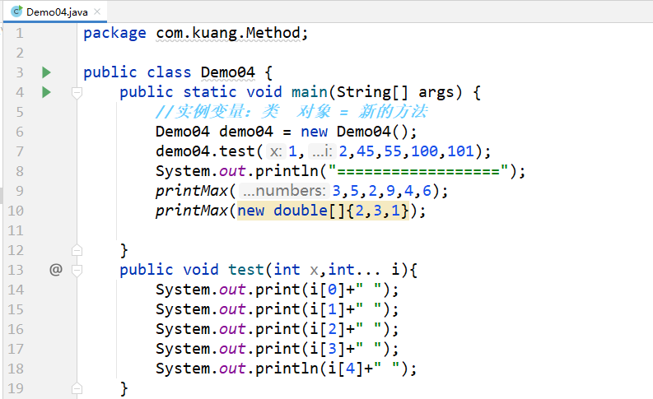
Task: Switch to the Demo04.java editor tab
Action: [x=55, y=12]
